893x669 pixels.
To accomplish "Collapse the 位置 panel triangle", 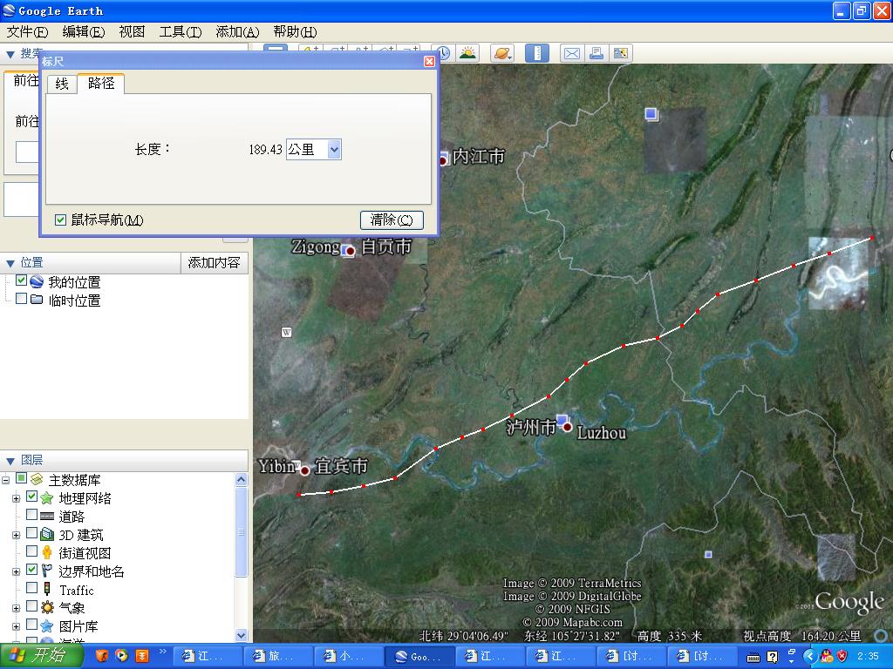I will 10,263.
